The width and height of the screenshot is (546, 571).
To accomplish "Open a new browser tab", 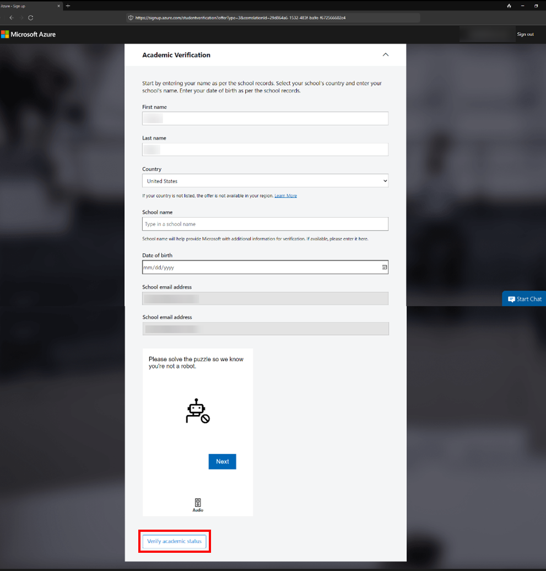I will 68,6.
